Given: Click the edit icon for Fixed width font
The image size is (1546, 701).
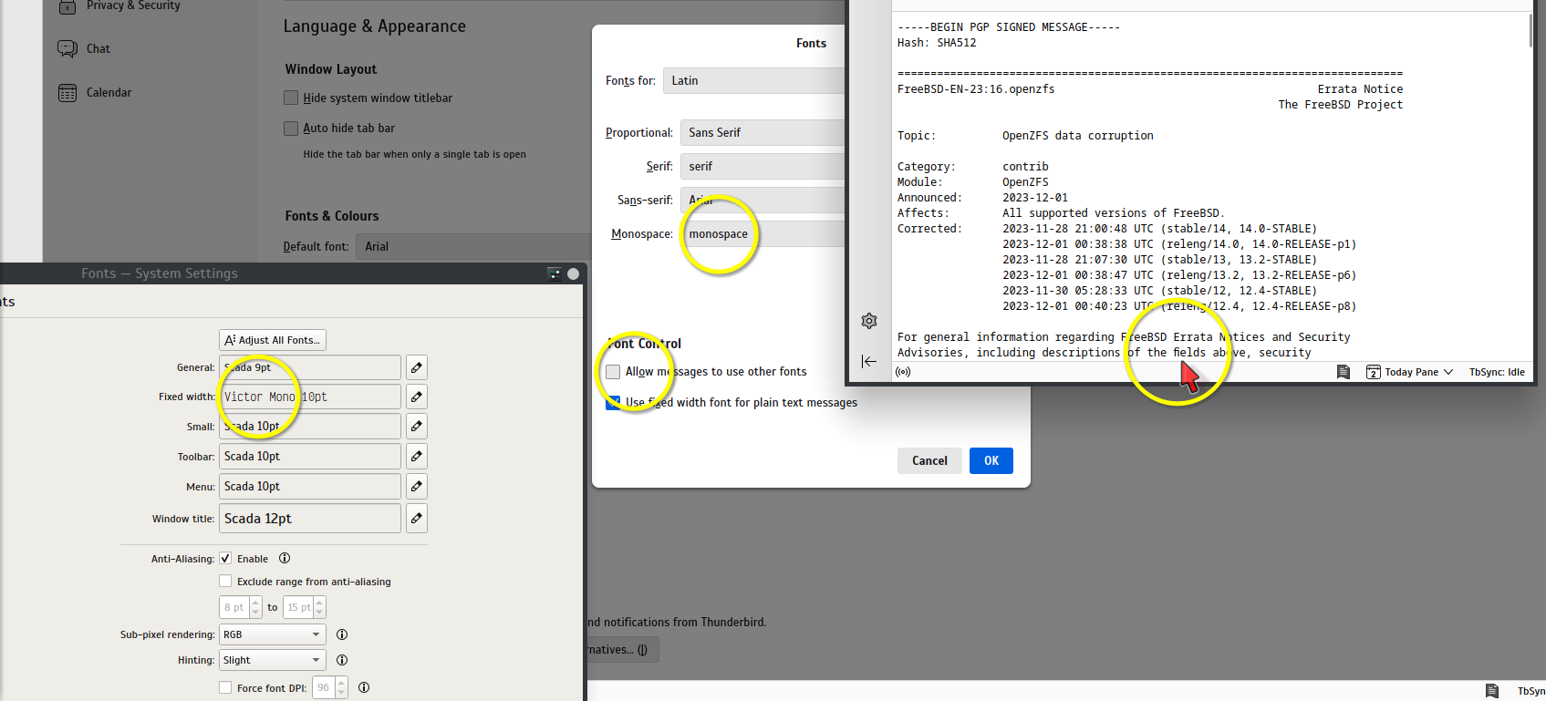Looking at the screenshot, I should 416,397.
